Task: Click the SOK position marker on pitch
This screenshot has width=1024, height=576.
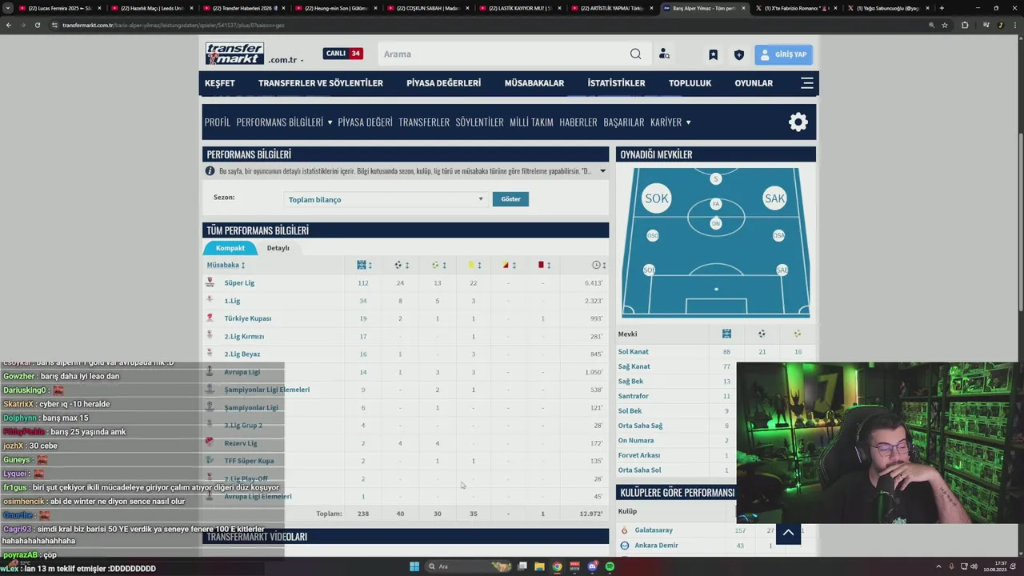Action: [657, 198]
